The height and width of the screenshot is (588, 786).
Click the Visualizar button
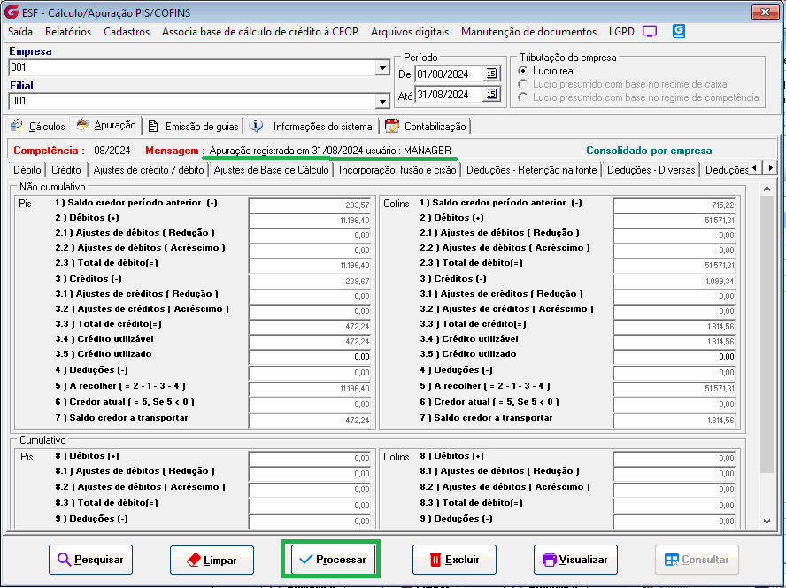tap(576, 560)
